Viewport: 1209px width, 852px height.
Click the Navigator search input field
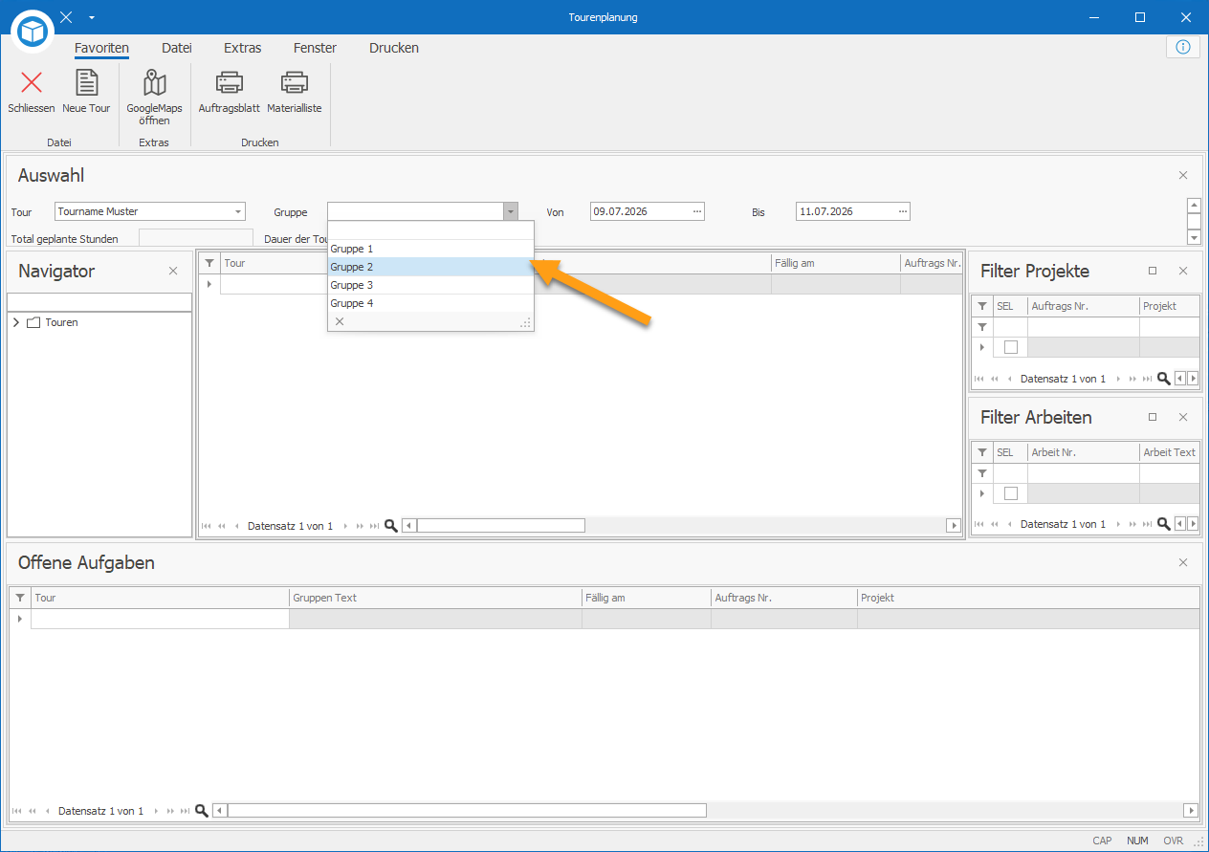pos(99,302)
